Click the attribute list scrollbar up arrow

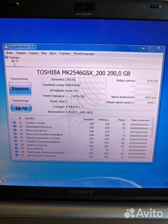[153, 120]
